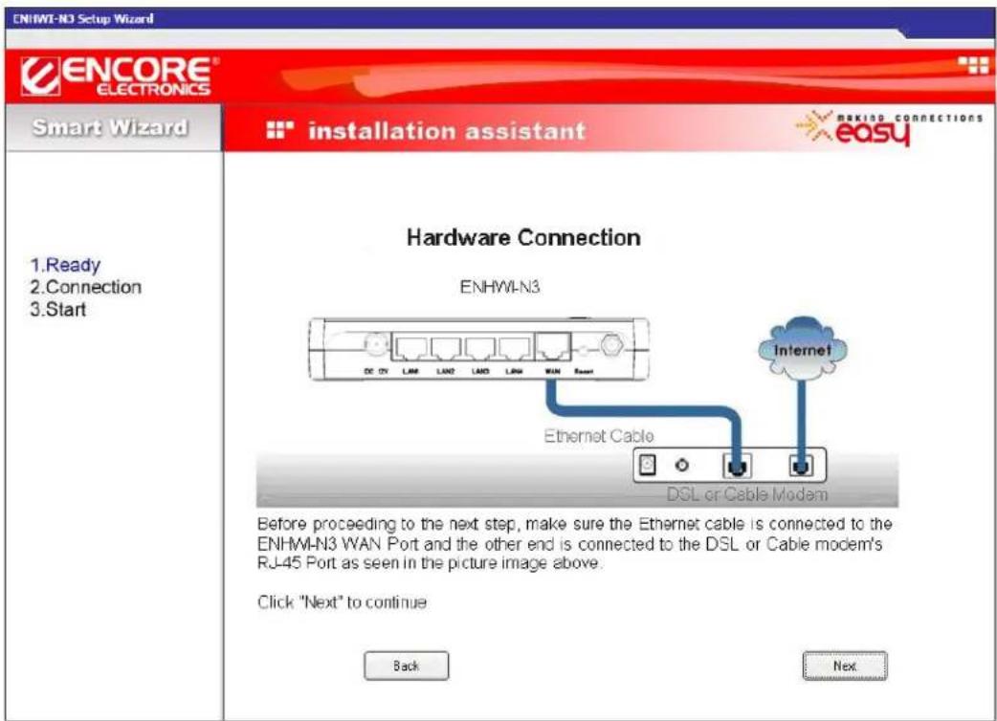Click the modem round power jack icon
Viewport: 997px width, 721px height.
(x=681, y=465)
